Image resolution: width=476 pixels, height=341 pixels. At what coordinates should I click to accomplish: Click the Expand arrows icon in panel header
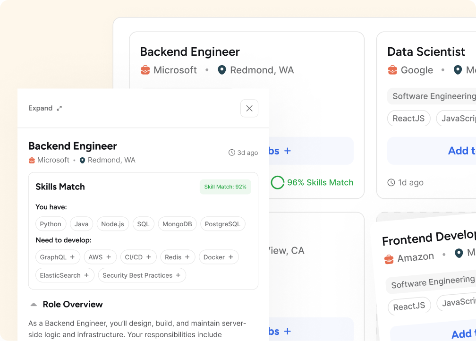click(59, 108)
